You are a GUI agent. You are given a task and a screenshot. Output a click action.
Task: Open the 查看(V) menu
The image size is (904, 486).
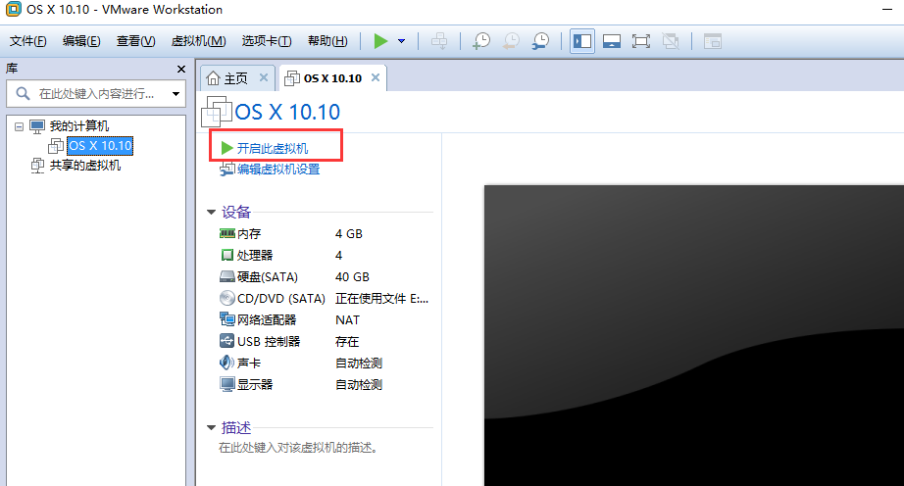(x=135, y=41)
